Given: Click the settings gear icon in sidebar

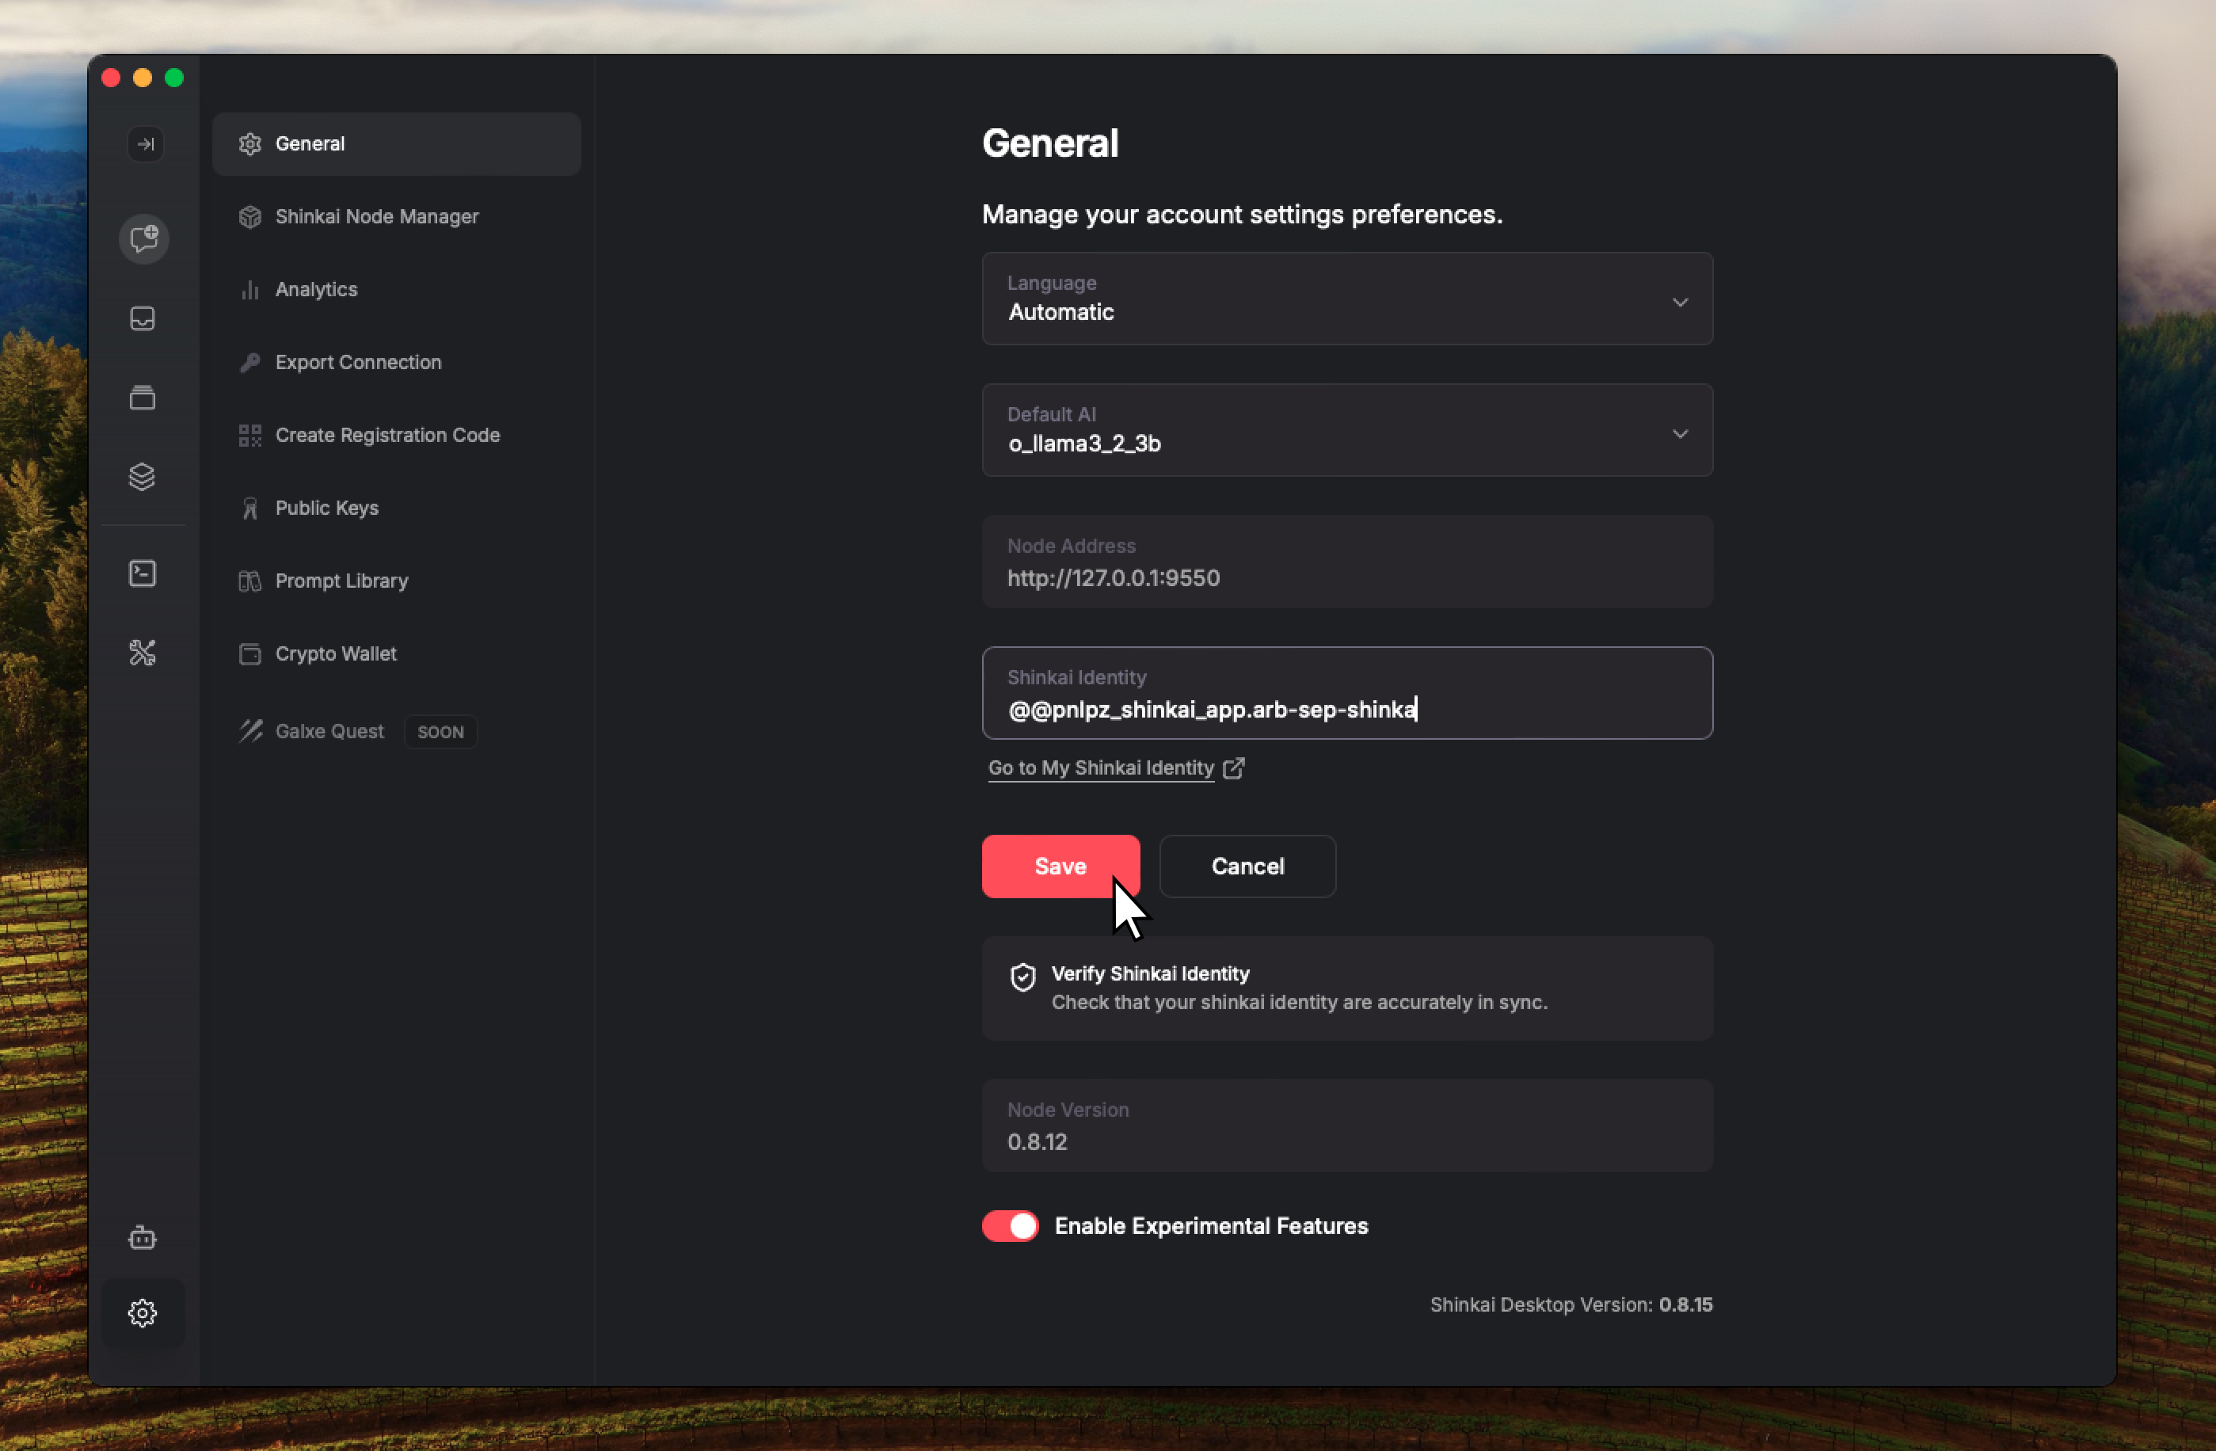Looking at the screenshot, I should point(143,1312).
